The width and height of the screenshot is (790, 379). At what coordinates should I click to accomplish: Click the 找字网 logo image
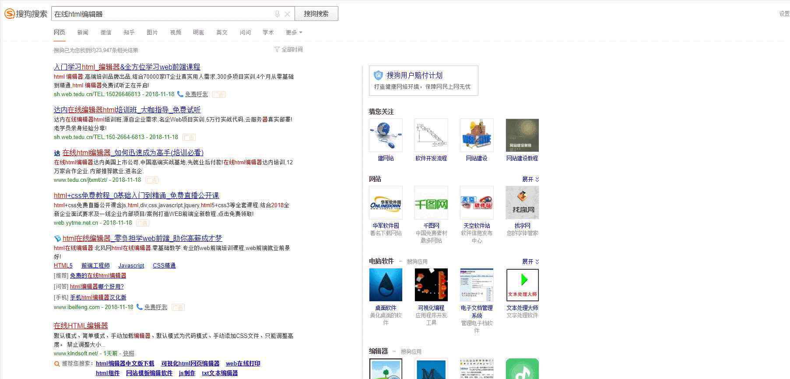(522, 203)
